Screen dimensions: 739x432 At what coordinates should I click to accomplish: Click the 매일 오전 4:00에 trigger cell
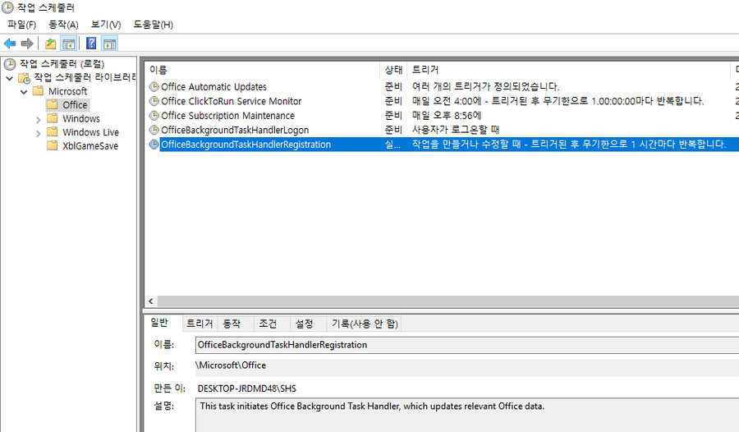[558, 101]
